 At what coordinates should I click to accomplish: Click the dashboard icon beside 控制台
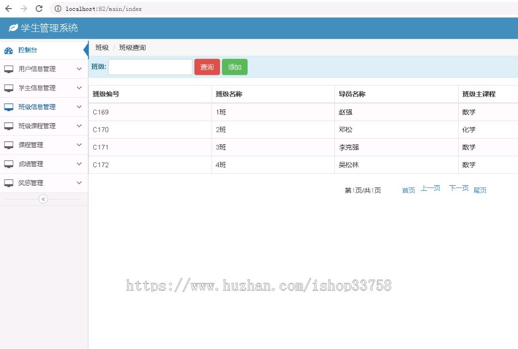[x=9, y=51]
